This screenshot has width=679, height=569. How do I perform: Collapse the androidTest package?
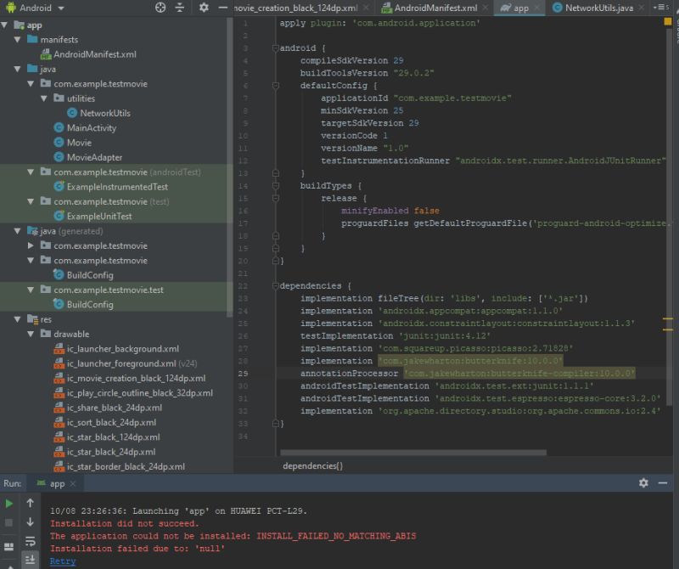click(31, 172)
